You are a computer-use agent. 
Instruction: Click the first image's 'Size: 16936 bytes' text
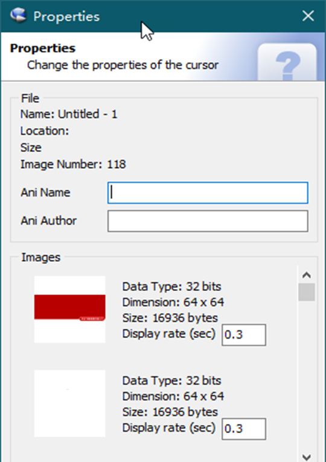[x=170, y=318]
